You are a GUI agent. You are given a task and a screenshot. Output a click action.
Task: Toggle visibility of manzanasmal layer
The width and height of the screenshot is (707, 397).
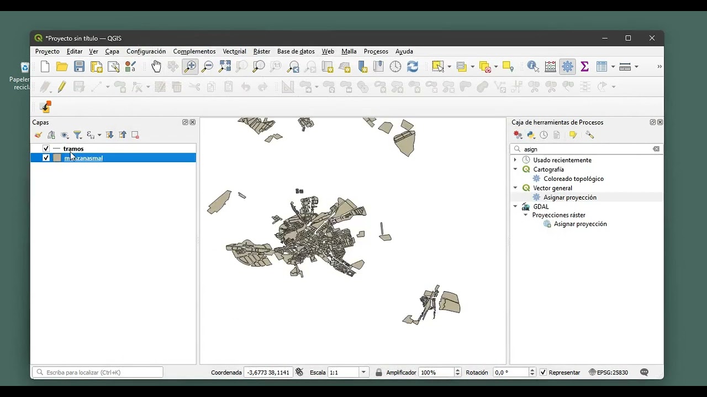coord(46,158)
